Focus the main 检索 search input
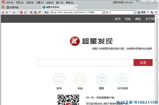 pos(86,63)
